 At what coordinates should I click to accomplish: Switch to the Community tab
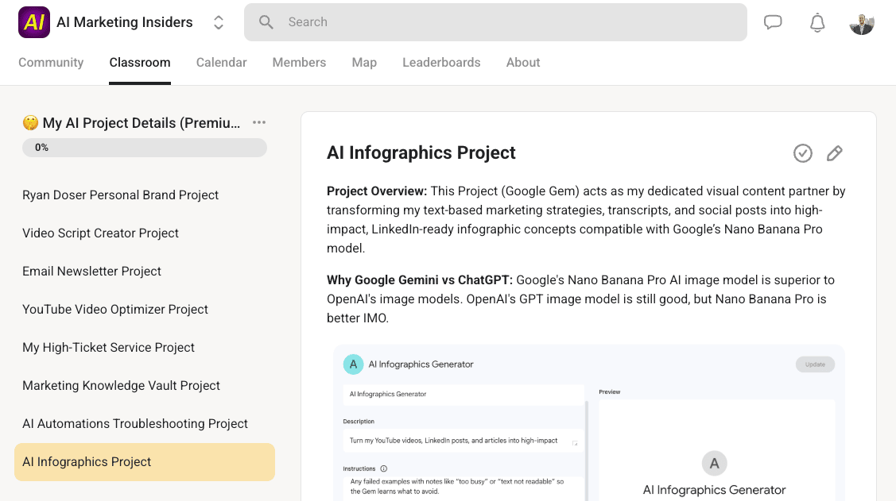point(51,63)
